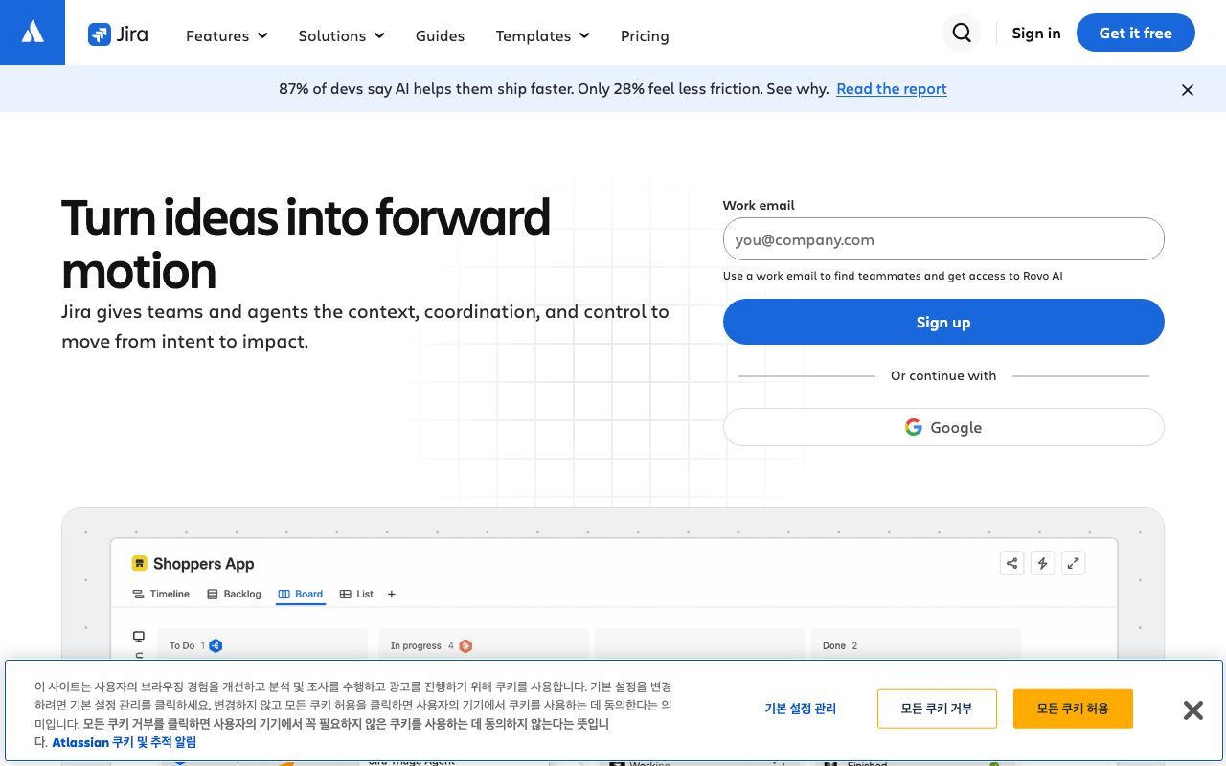Focus the Work email input field
This screenshot has width=1226, height=766.
[x=943, y=239]
